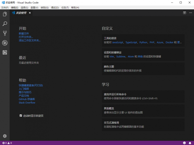The height and width of the screenshot is (145, 194).
Task: Click the Atom keybindings link
Action: click(131, 56)
